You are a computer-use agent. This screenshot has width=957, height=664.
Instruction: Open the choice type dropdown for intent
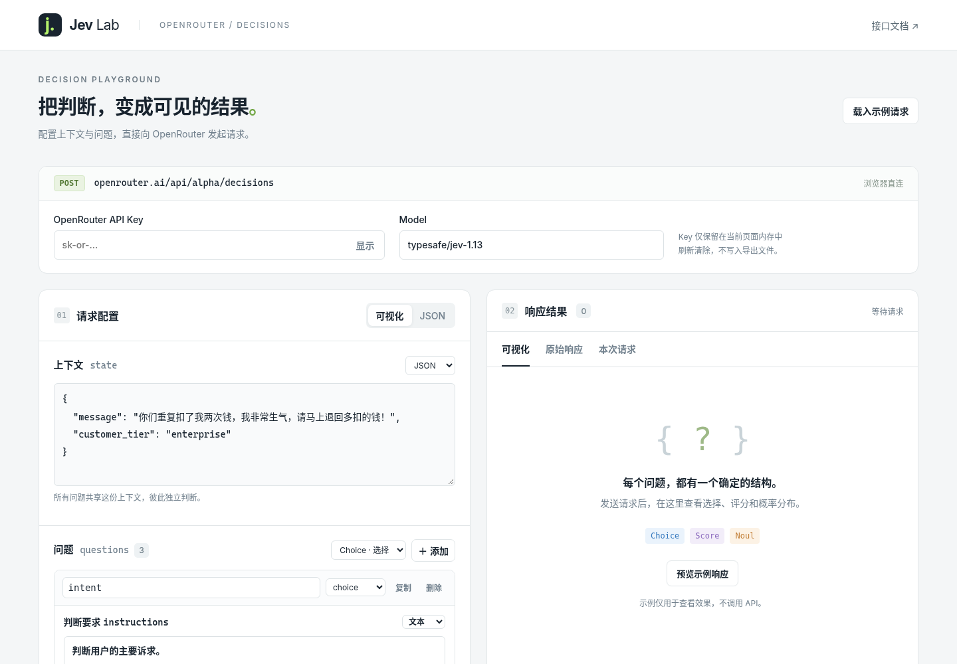tap(356, 587)
